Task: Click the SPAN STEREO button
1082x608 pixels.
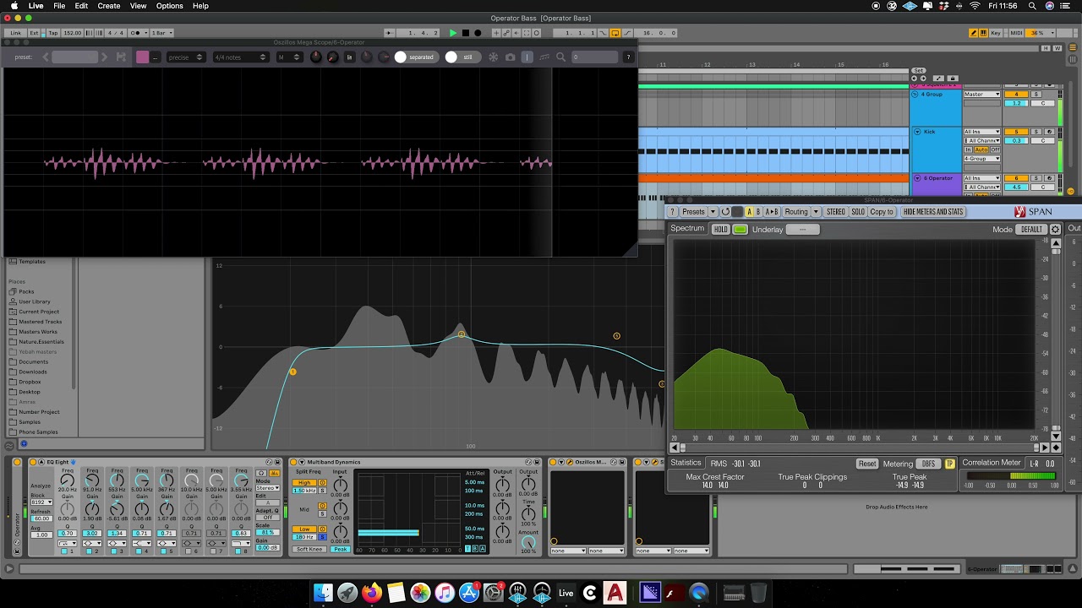Action: (x=835, y=212)
